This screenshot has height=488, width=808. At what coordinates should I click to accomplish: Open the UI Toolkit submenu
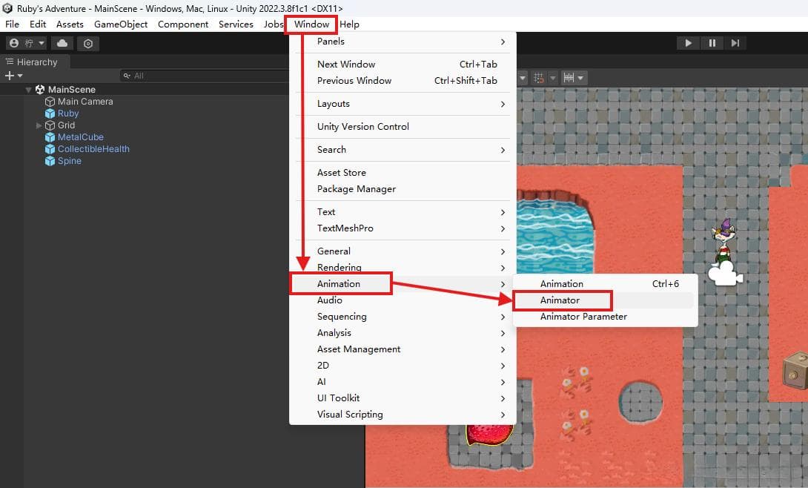pyautogui.click(x=403, y=398)
